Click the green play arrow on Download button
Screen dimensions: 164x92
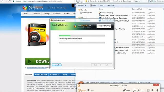[x=29, y=61]
